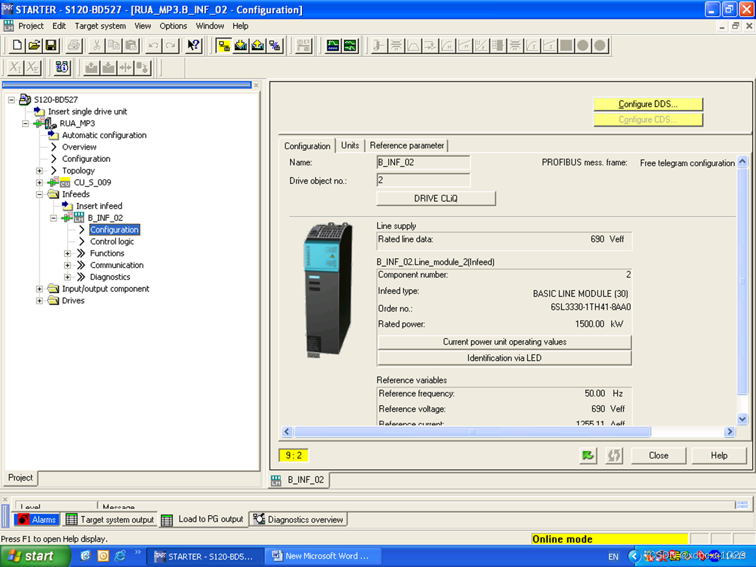This screenshot has width=756, height=567.
Task: Click the download tray arrow icon
Action: click(109, 67)
